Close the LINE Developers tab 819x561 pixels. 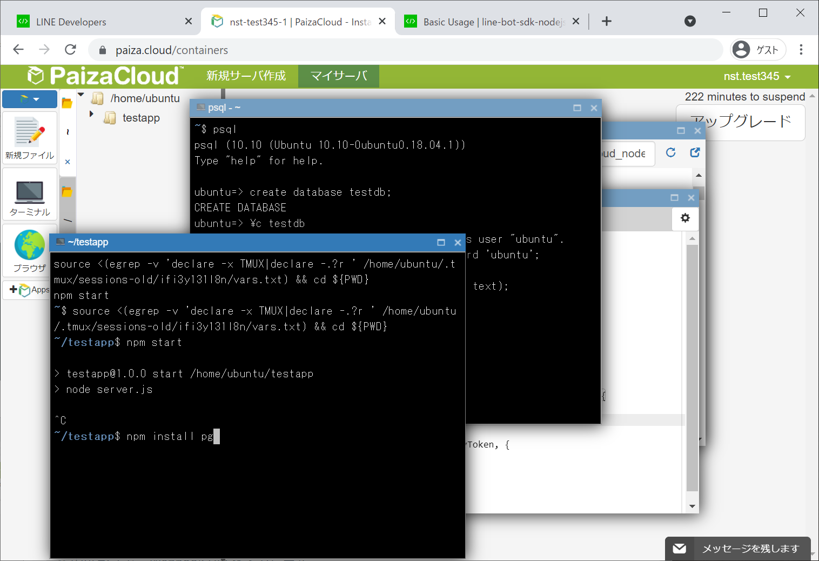188,21
